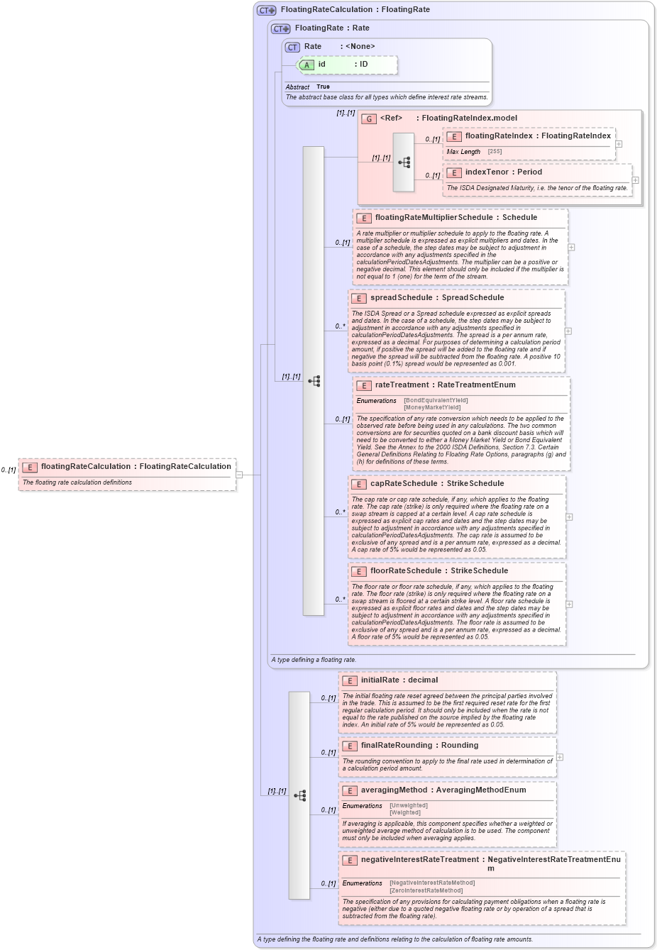Click the E icon of averagingMethod
The image size is (657, 950).
pyautogui.click(x=350, y=790)
